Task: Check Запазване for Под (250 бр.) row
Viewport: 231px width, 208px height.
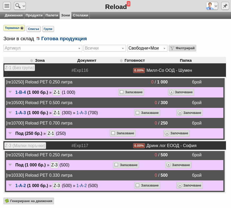Action: (113, 133)
